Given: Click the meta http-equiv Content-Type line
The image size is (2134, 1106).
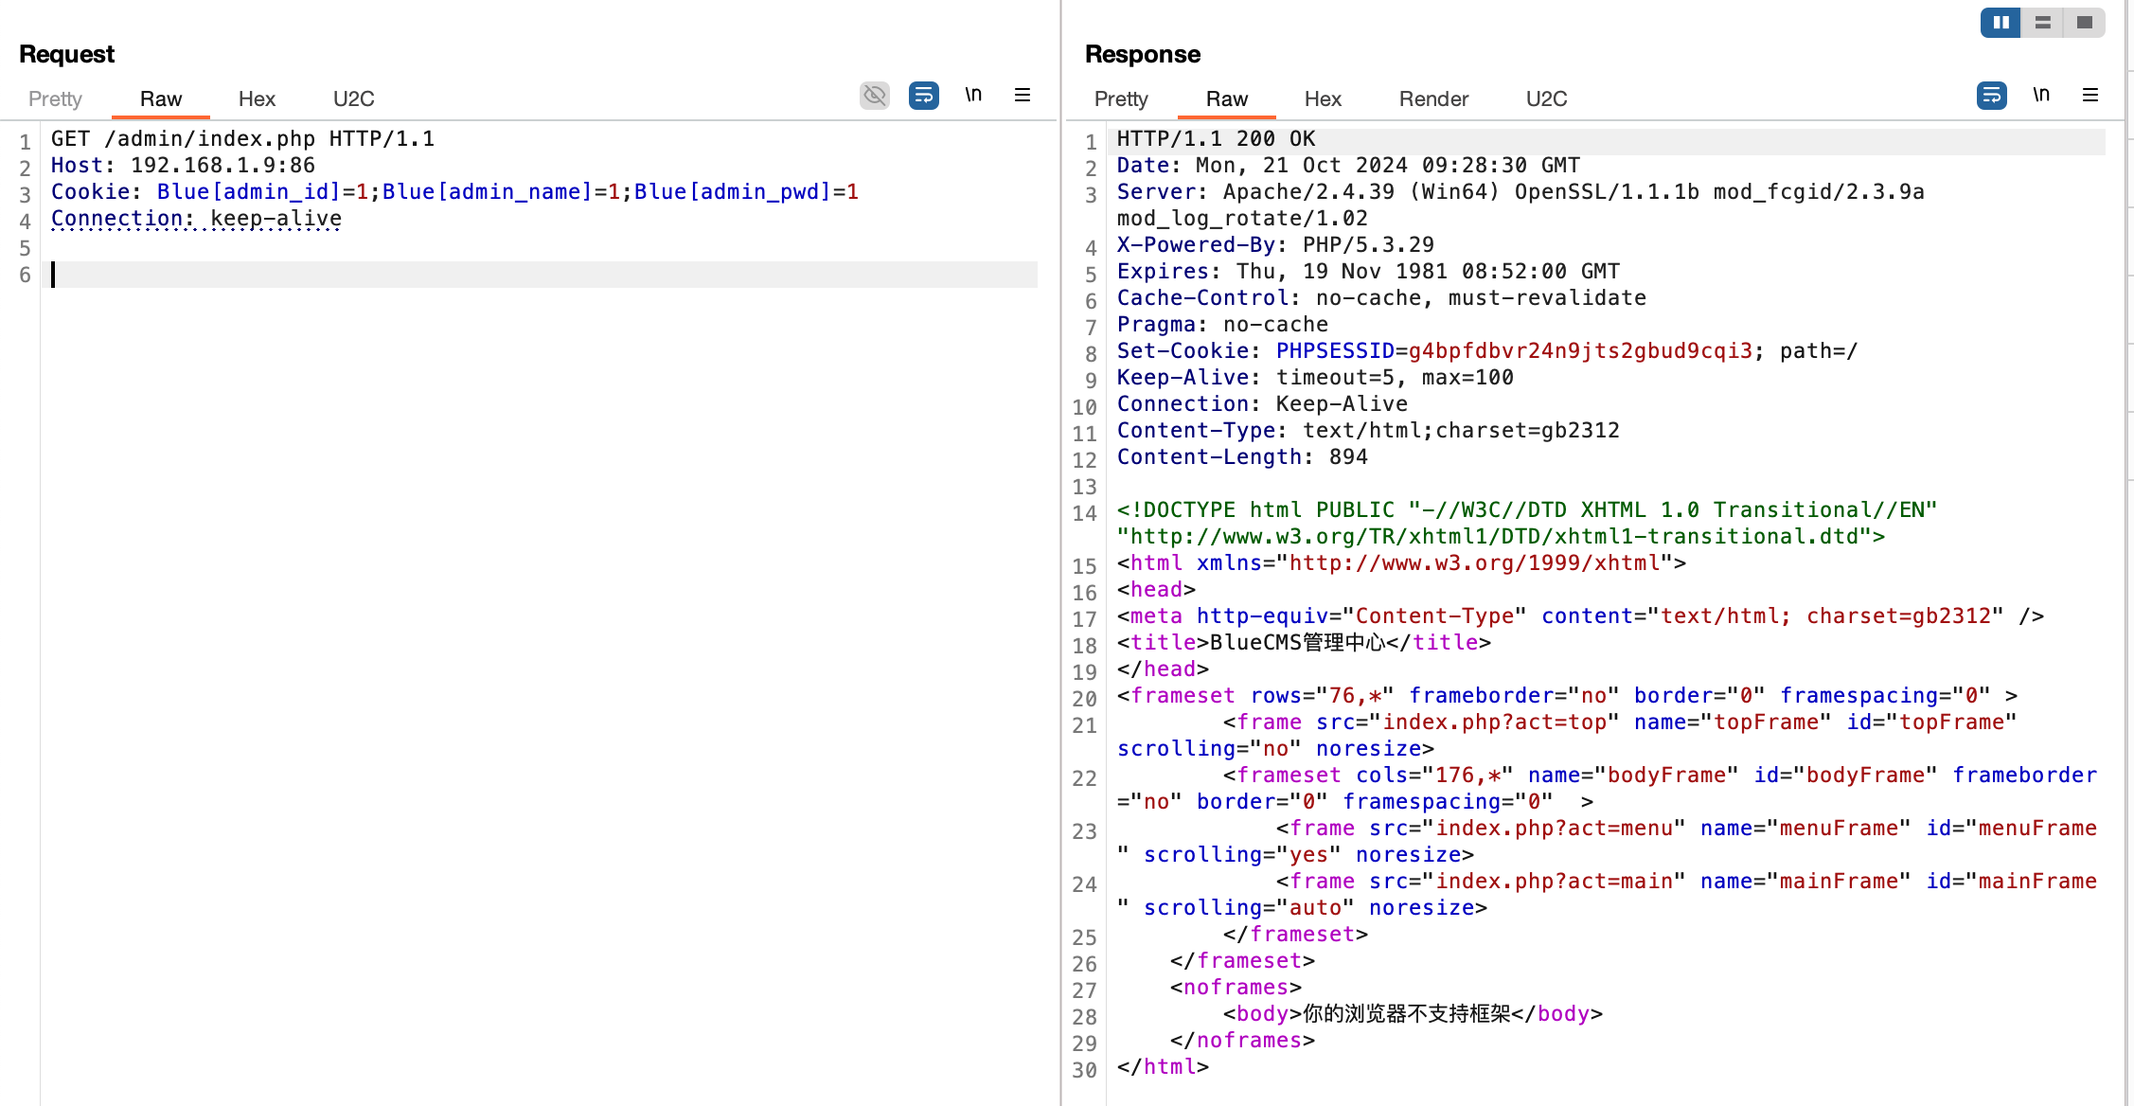Looking at the screenshot, I should (x=1580, y=615).
